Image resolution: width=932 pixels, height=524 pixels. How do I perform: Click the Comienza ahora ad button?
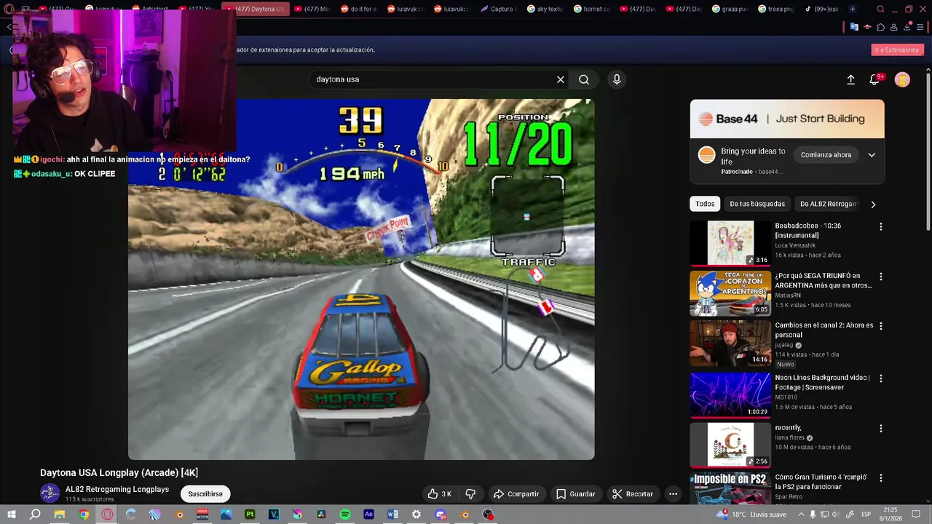826,155
